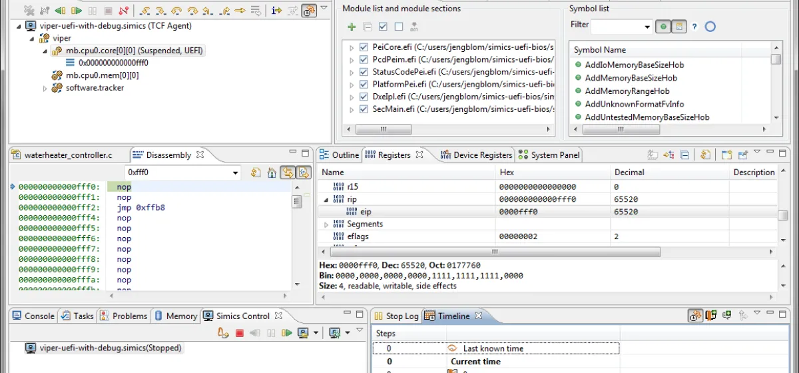Toggle the green dot symbol filter button
The image size is (799, 373).
[x=663, y=27]
